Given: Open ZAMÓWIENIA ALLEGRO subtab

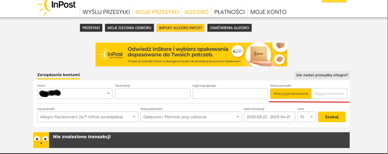Looking at the screenshot, I should point(230,28).
